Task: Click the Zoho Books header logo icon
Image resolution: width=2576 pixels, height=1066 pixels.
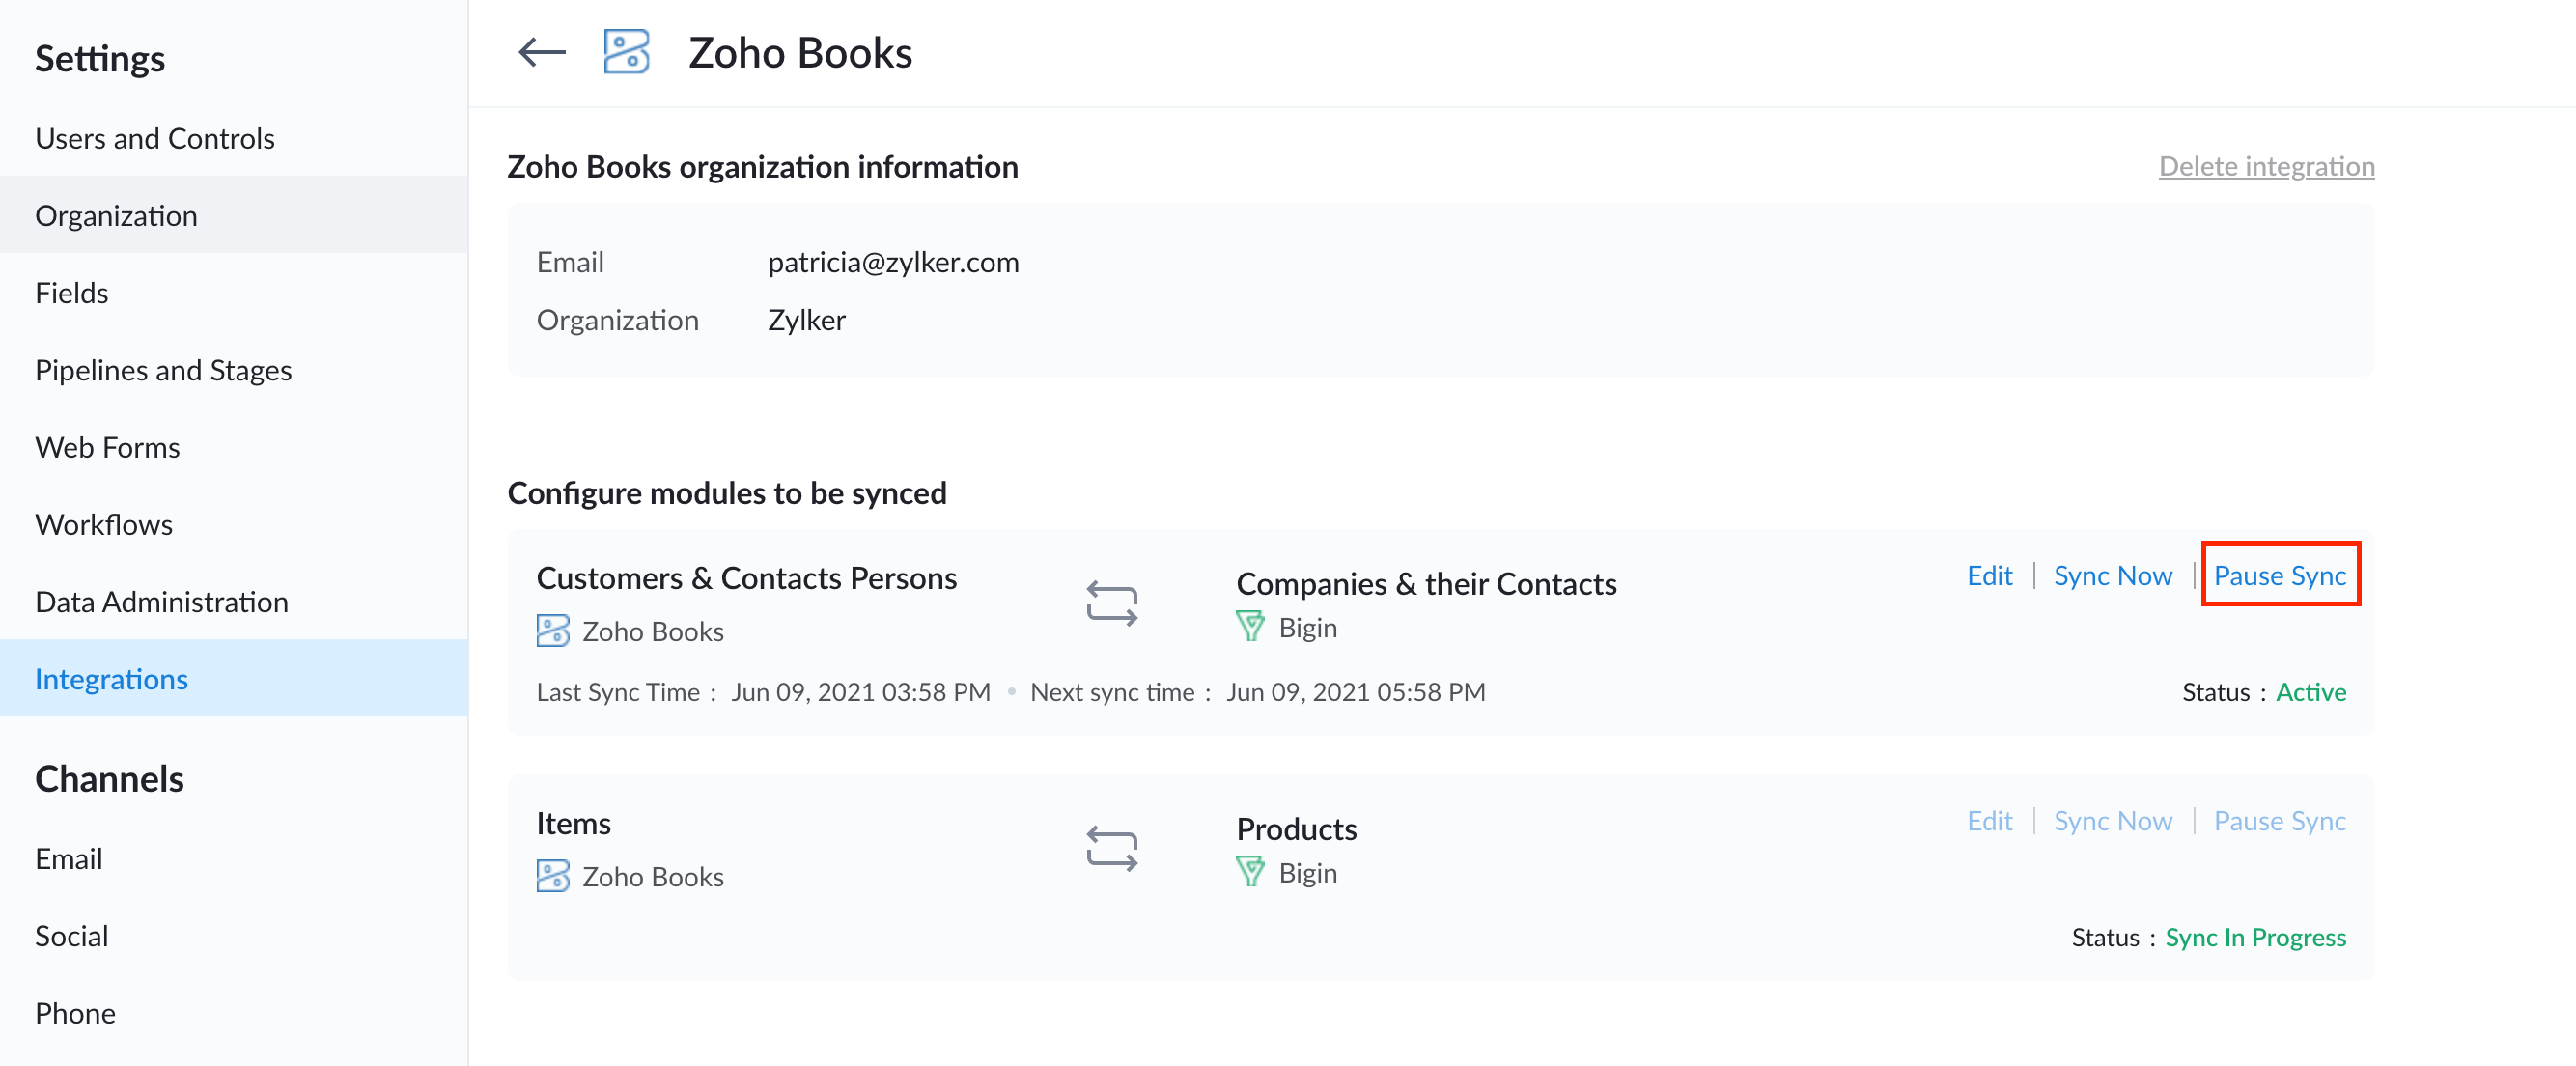Action: 626,53
